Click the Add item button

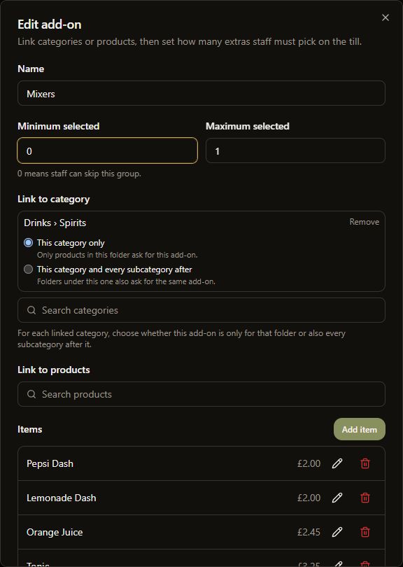click(x=359, y=429)
